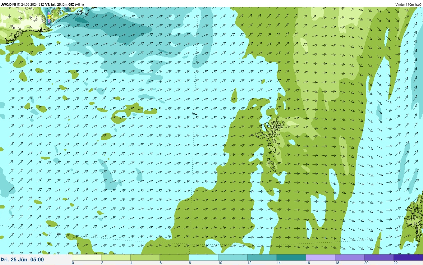
Task: Click the 0–2 pale yellow legend swatch
Action: 87,257
